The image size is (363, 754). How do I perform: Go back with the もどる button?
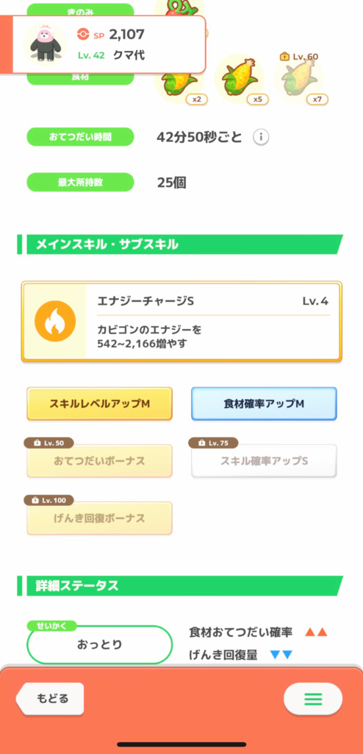[50, 698]
